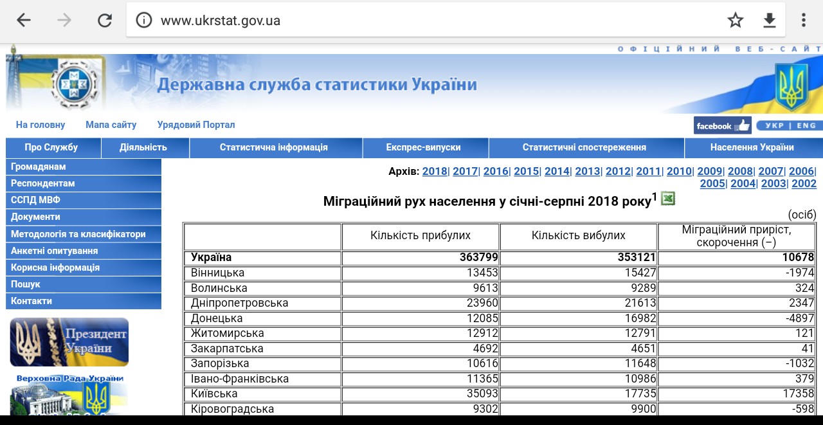
Task: Open the 2017 archive link
Action: (x=465, y=171)
